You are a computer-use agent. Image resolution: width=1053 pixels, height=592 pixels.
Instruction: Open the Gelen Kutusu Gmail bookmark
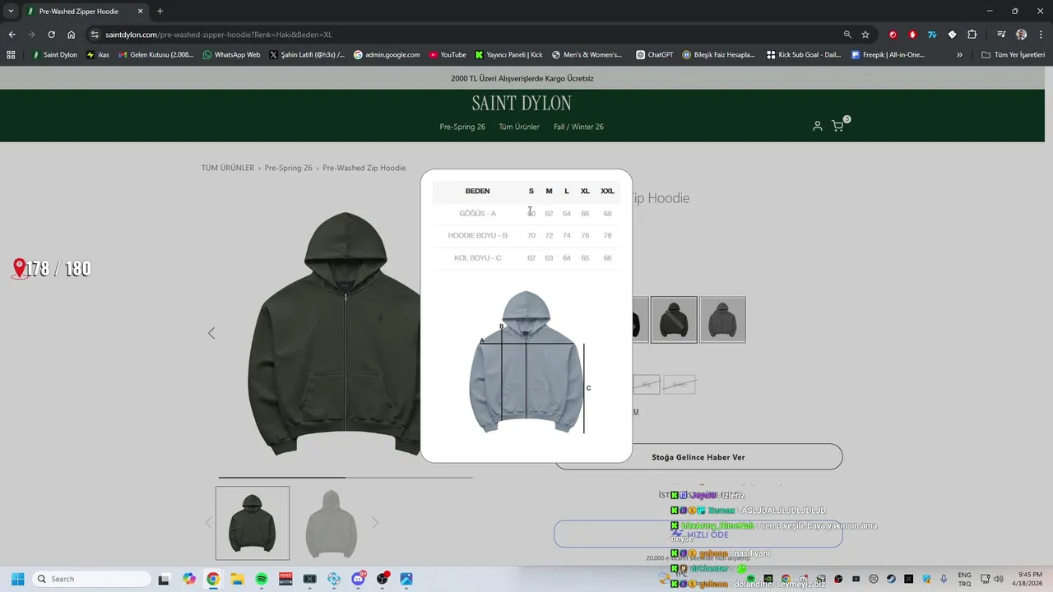(156, 55)
